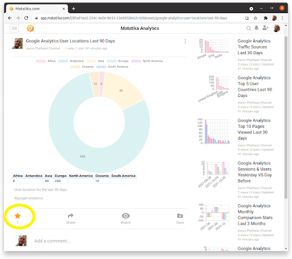The width and height of the screenshot is (292, 259).
Task: Click the add user icon
Action: click(265, 28)
